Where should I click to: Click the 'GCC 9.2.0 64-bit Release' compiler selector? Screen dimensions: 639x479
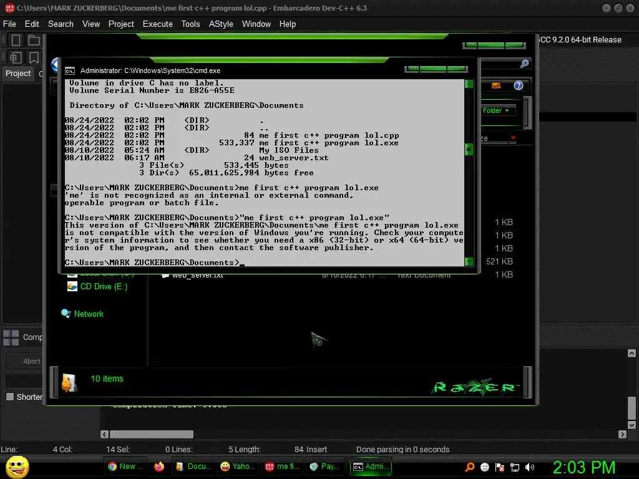pos(580,40)
